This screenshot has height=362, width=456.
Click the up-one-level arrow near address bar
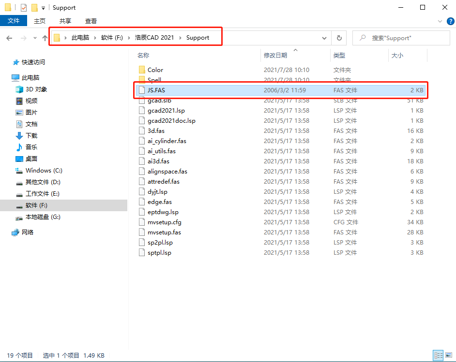(44, 37)
